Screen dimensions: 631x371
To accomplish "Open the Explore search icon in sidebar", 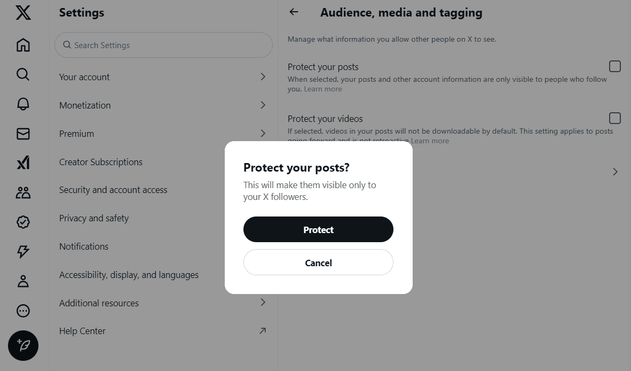I will pos(23,74).
